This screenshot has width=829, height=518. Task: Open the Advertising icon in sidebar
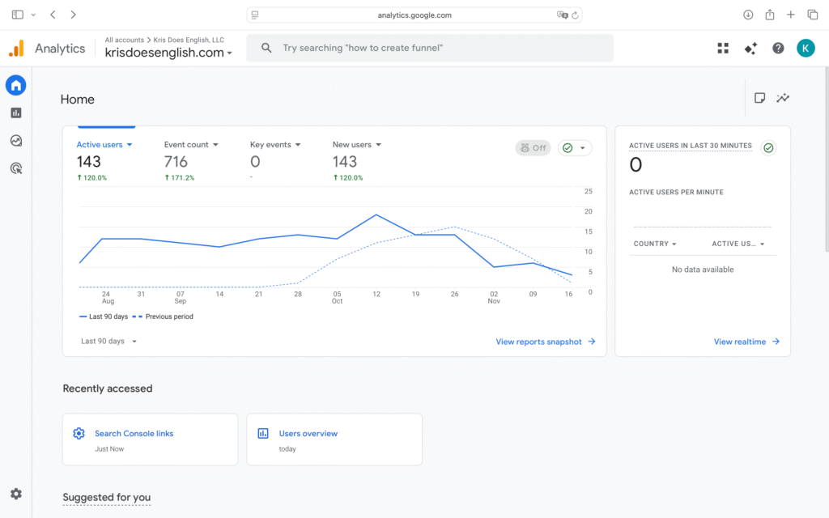coord(16,168)
